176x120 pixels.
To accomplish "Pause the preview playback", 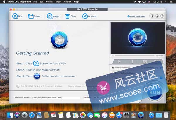I will pos(132,61).
